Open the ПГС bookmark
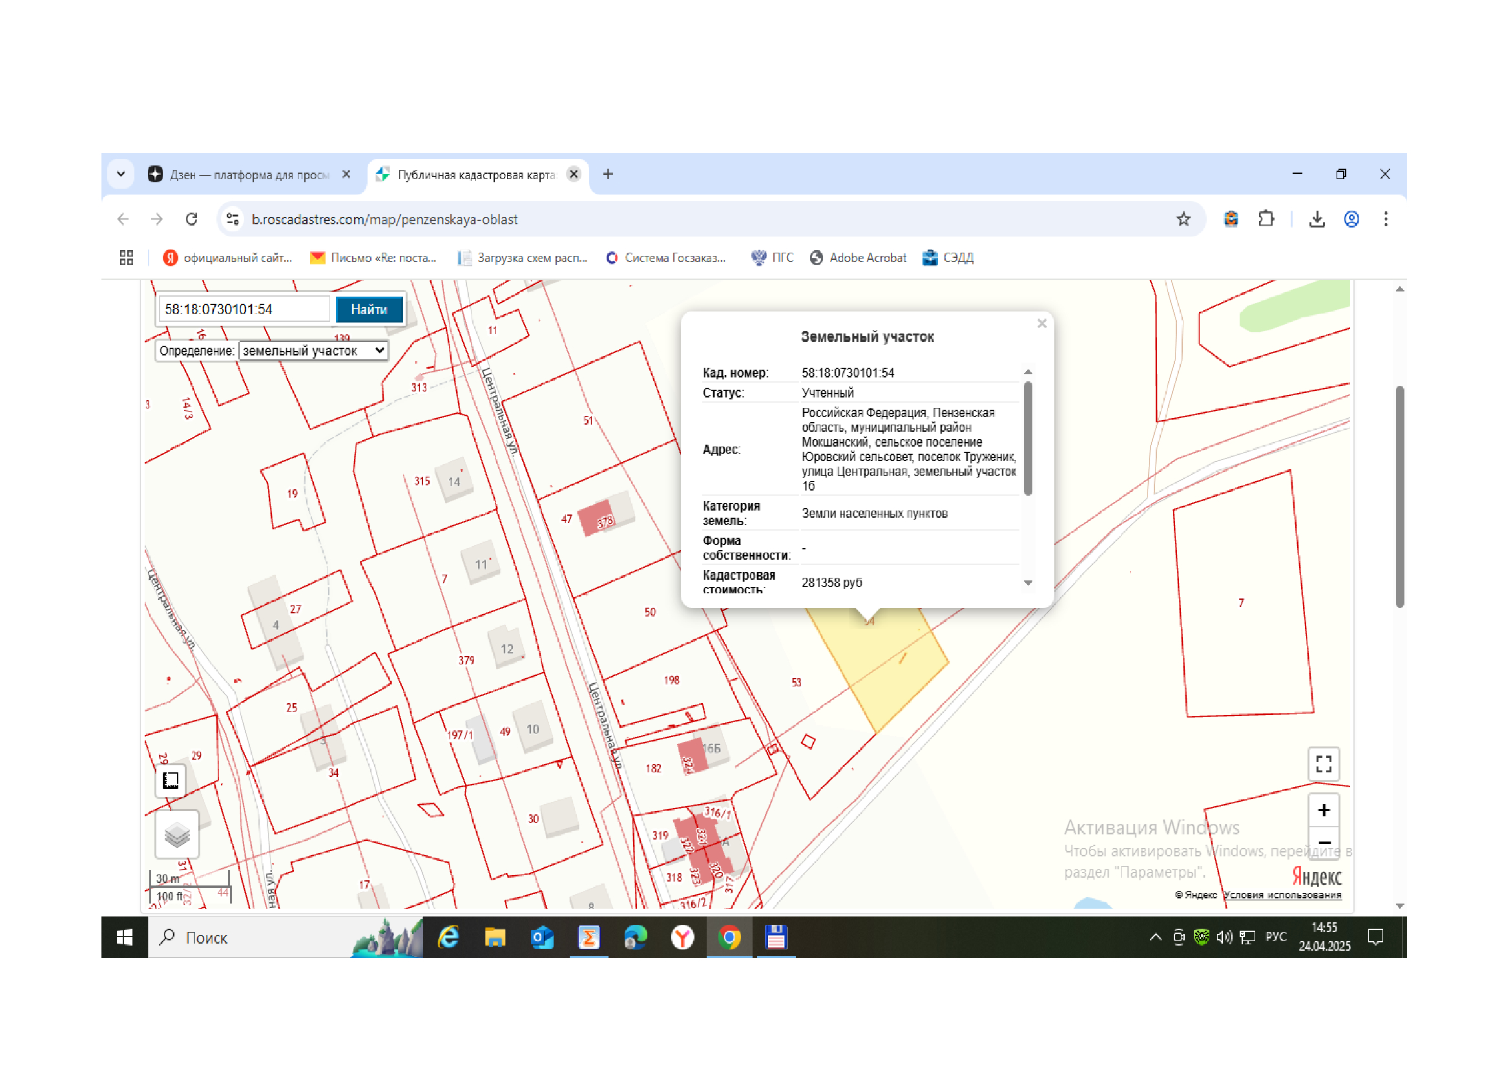This screenshot has width=1511, height=1069. (773, 258)
